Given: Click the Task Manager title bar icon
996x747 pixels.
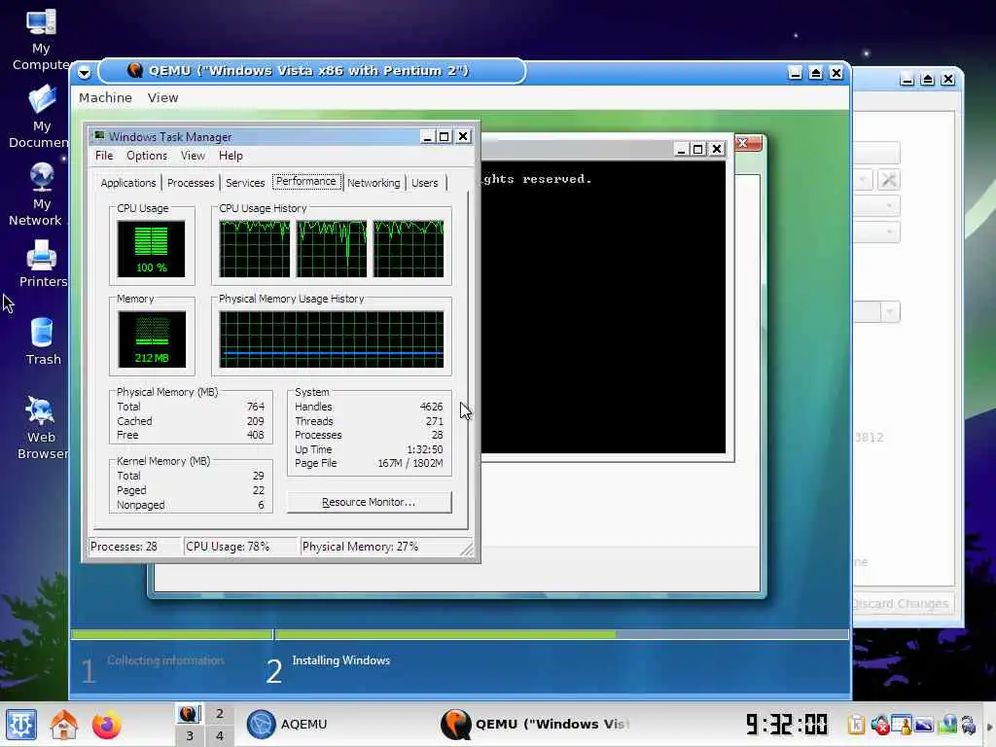Looking at the screenshot, I should pyautogui.click(x=99, y=136).
